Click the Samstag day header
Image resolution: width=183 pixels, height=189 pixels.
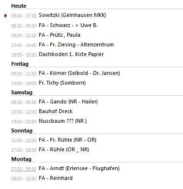[x=22, y=92]
